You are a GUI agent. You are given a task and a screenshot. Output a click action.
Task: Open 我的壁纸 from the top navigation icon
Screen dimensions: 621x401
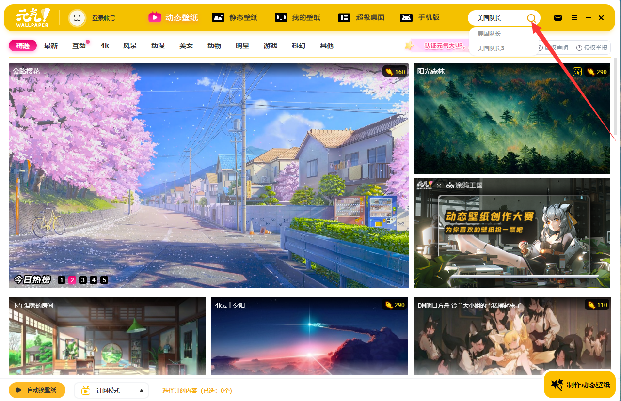[x=280, y=17]
